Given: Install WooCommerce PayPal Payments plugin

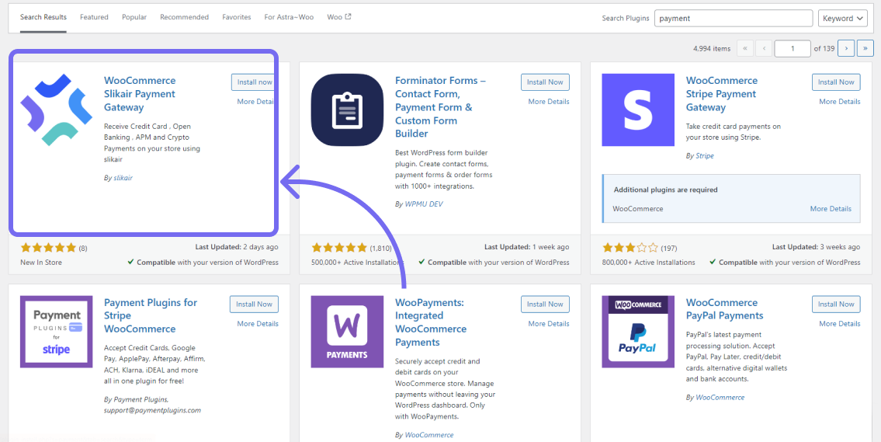Looking at the screenshot, I should (x=836, y=305).
